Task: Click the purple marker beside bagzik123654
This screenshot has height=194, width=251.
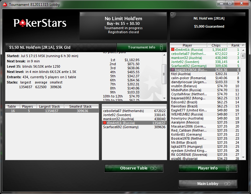Action: 173,70
